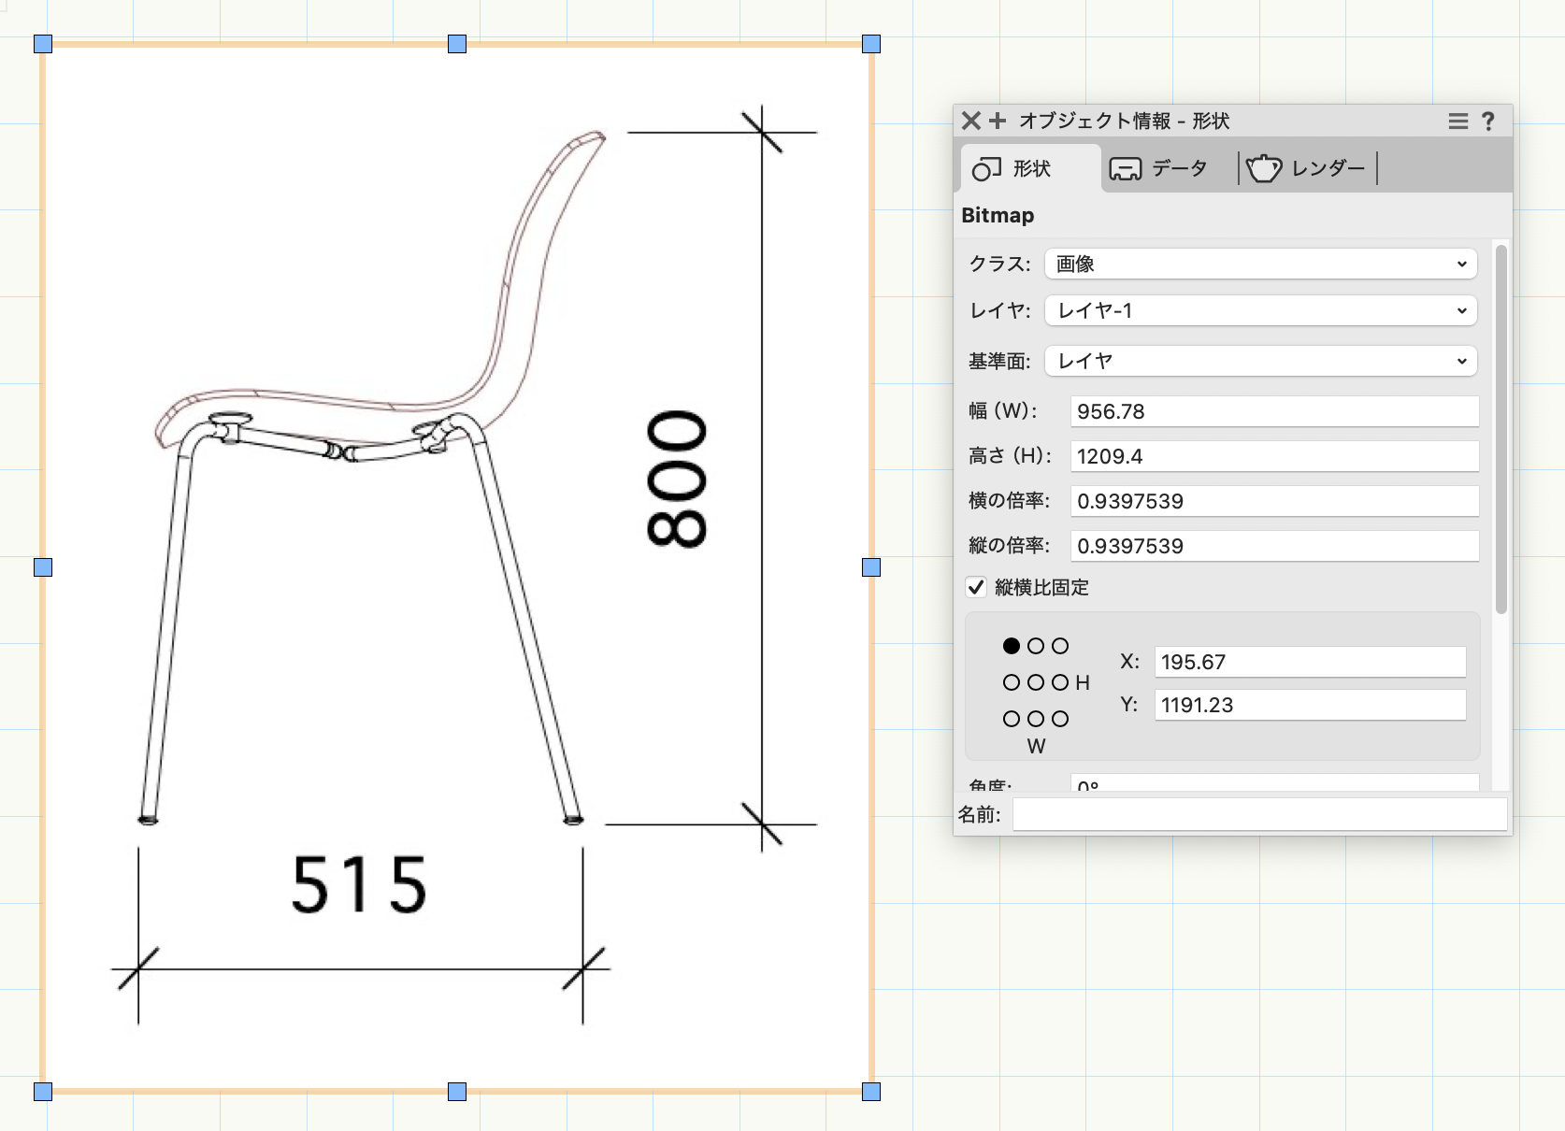Close the Object Info palette with X icon
Image resolution: width=1565 pixels, height=1131 pixels.
pos(970,121)
